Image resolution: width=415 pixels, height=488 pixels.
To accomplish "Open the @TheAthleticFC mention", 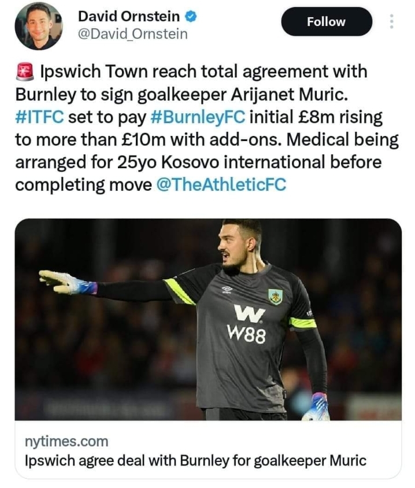I will pyautogui.click(x=221, y=184).
